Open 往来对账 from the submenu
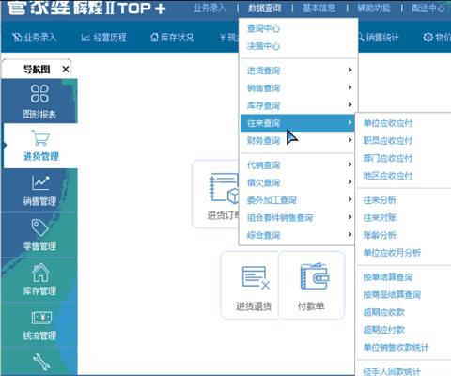The width and height of the screenshot is (451, 376). [x=380, y=217]
